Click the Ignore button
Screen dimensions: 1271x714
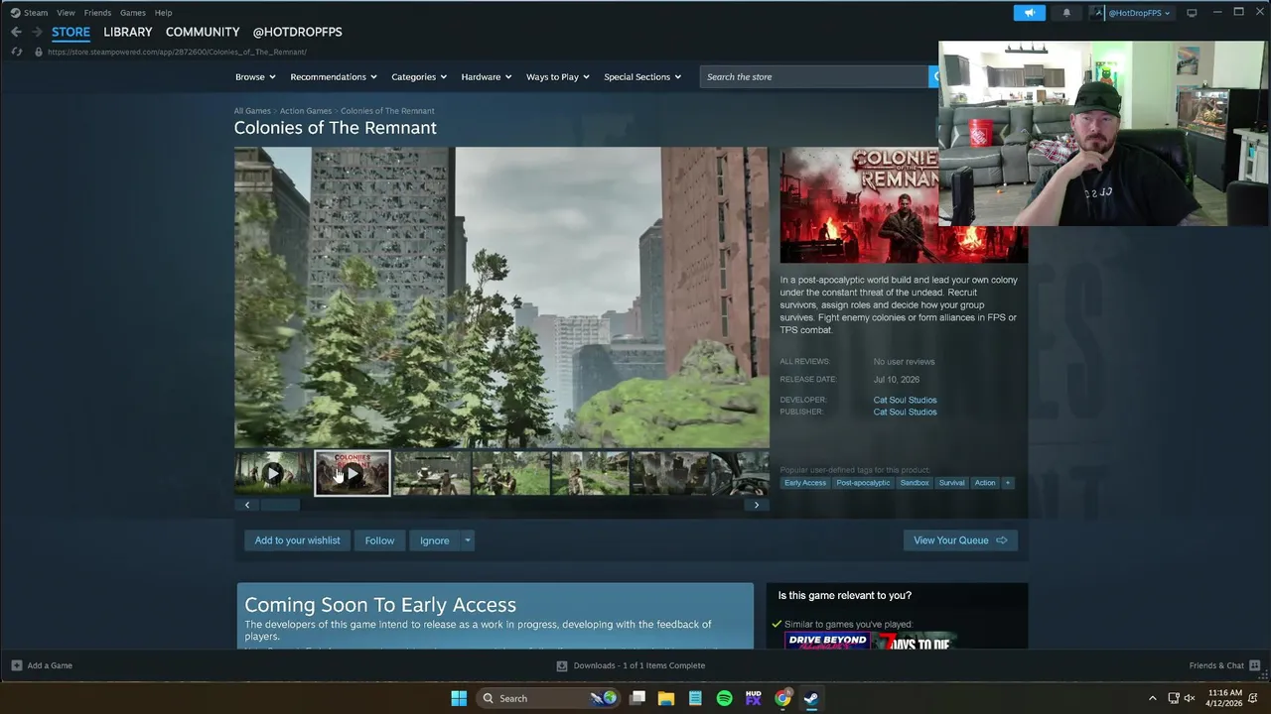click(x=434, y=540)
